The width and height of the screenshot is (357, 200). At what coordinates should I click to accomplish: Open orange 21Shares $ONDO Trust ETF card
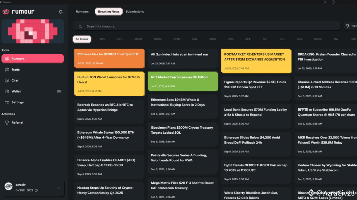pyautogui.click(x=109, y=59)
